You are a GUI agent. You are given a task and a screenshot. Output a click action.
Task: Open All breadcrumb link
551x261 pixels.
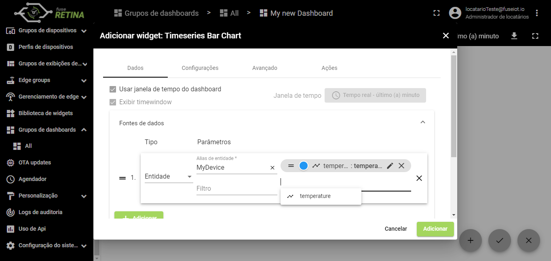point(229,13)
